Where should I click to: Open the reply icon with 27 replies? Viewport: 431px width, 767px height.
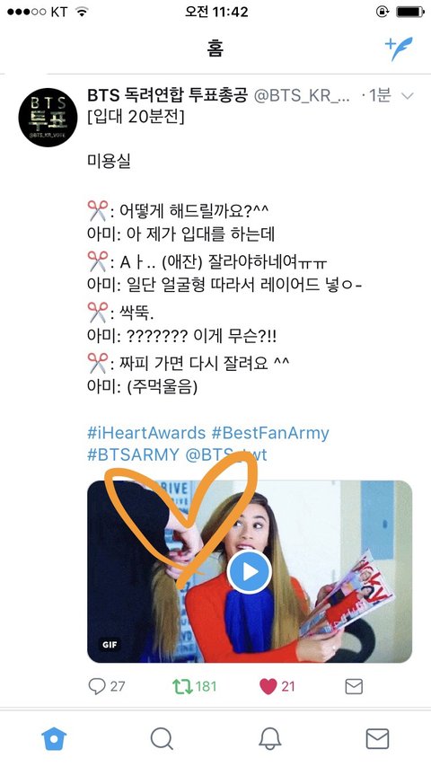pos(97,686)
